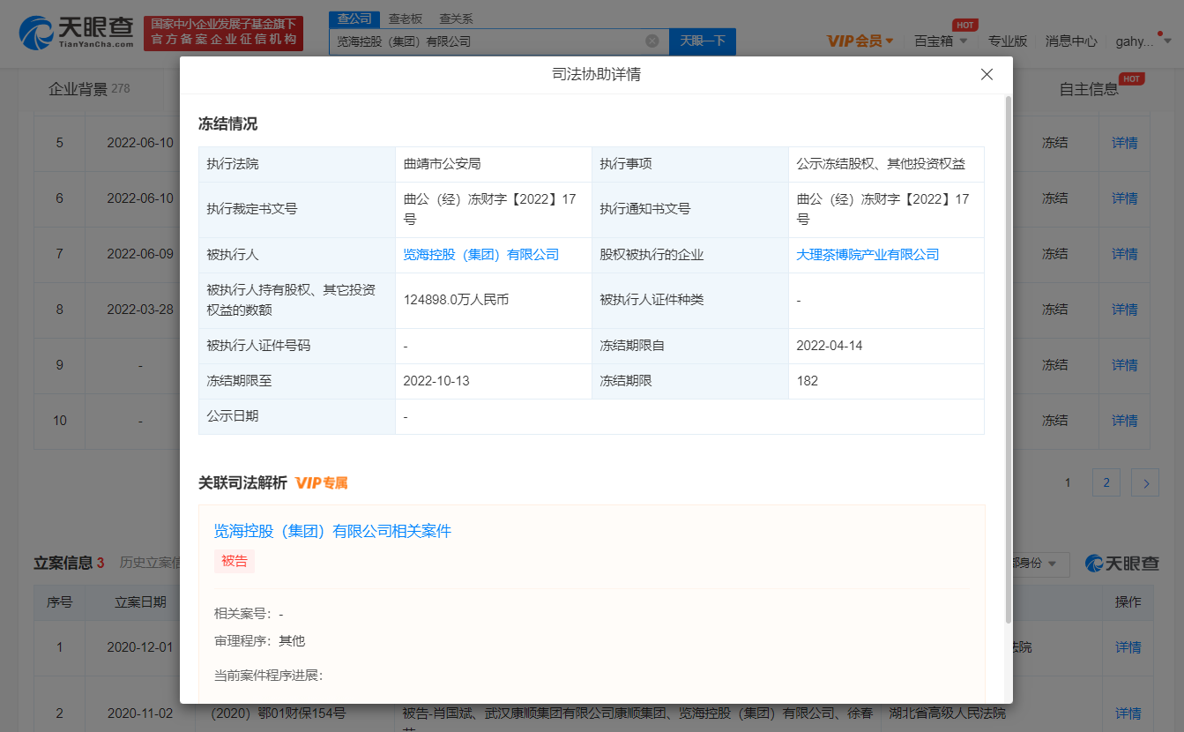This screenshot has height=732, width=1184.
Task: Open 专业版 from top navigation
Action: (x=1007, y=41)
